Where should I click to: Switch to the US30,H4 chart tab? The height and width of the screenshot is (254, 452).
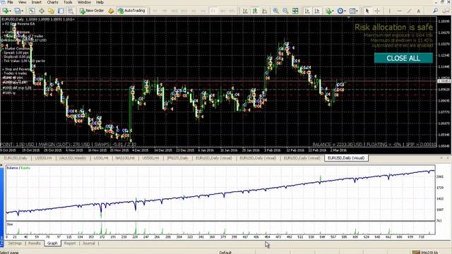pyautogui.click(x=101, y=158)
